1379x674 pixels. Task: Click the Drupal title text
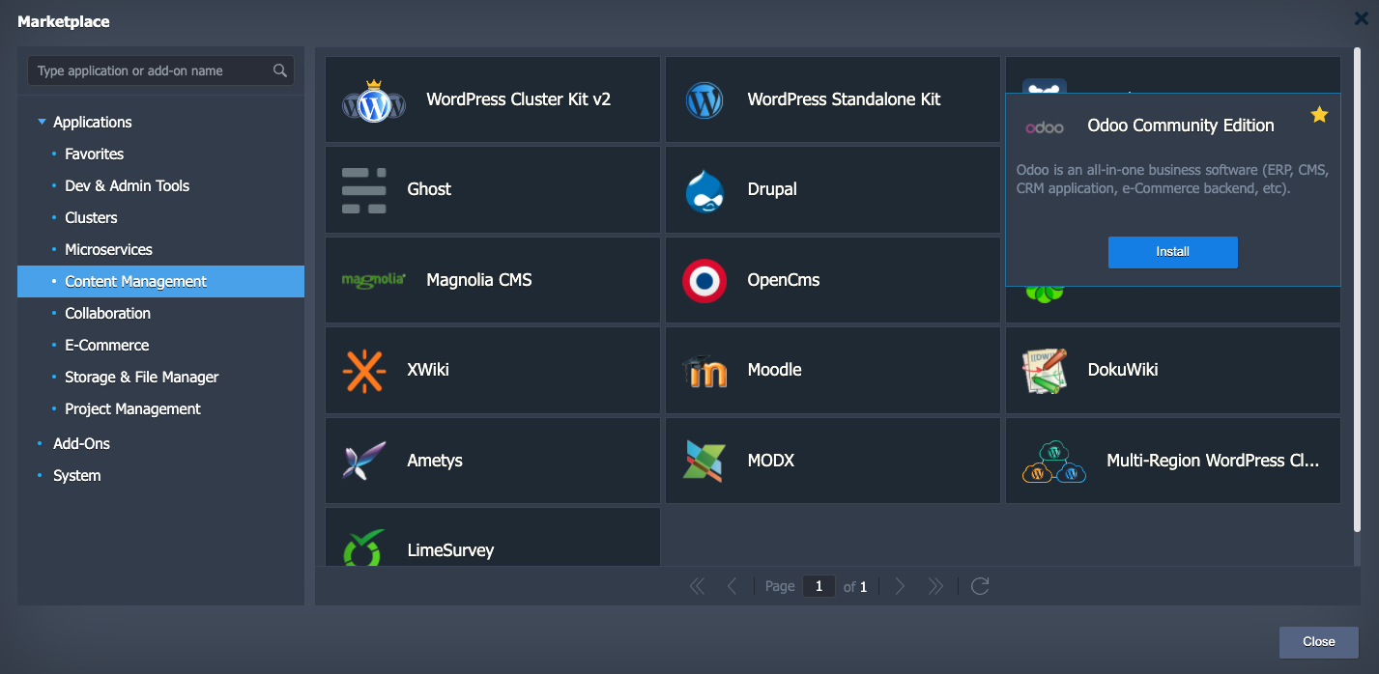772,189
